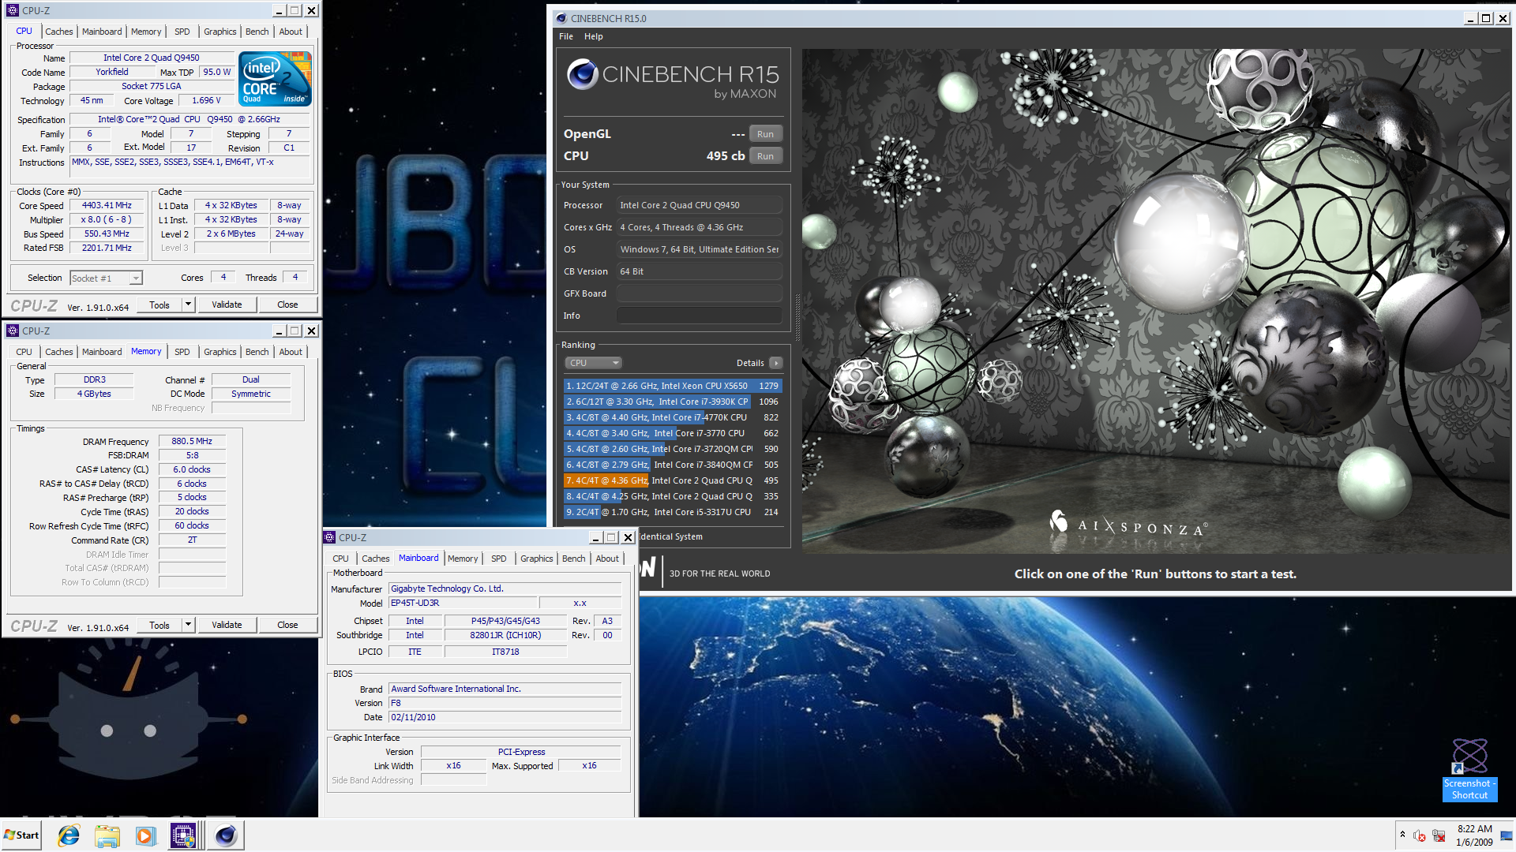Screen dimensions: 1516x852
Task: Select ranking row 3 Core i7-4770K
Action: [x=672, y=417]
